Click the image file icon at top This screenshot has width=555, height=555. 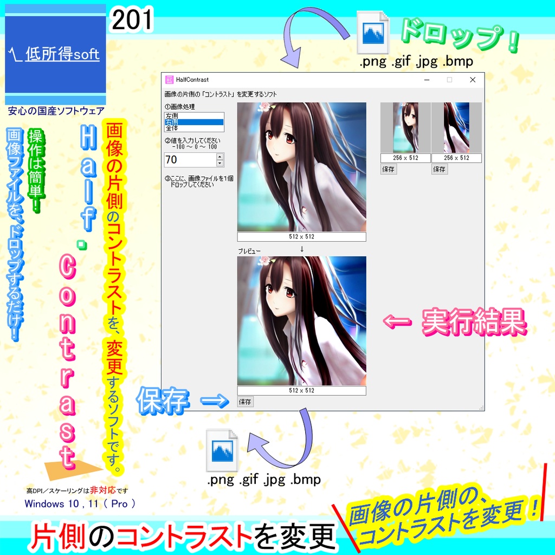click(x=373, y=33)
